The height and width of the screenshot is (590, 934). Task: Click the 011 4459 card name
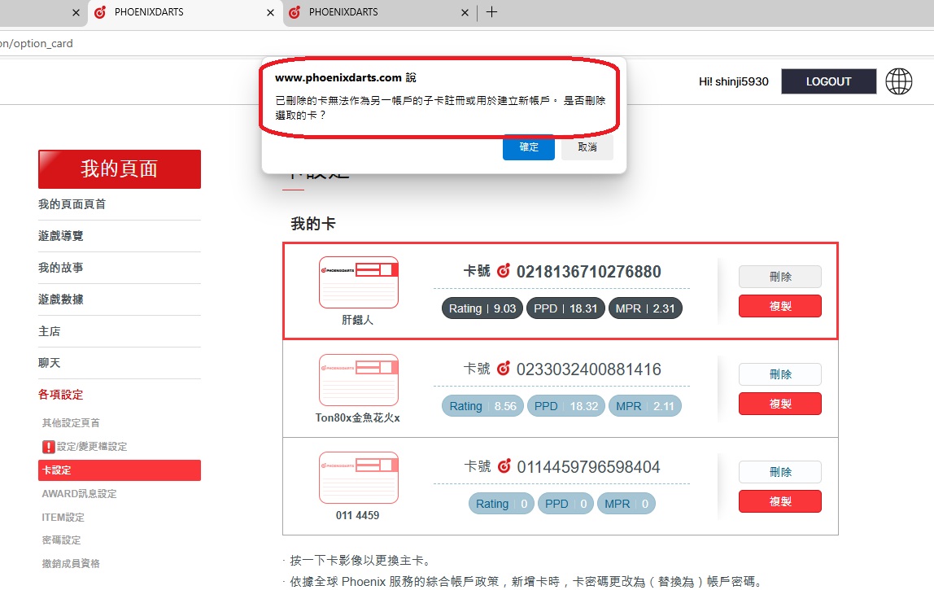tap(357, 515)
